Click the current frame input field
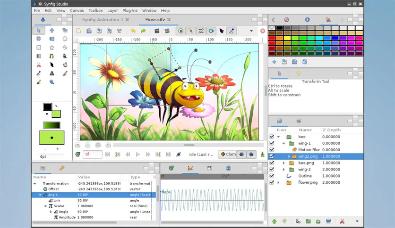This screenshot has height=228, width=395. [92, 155]
